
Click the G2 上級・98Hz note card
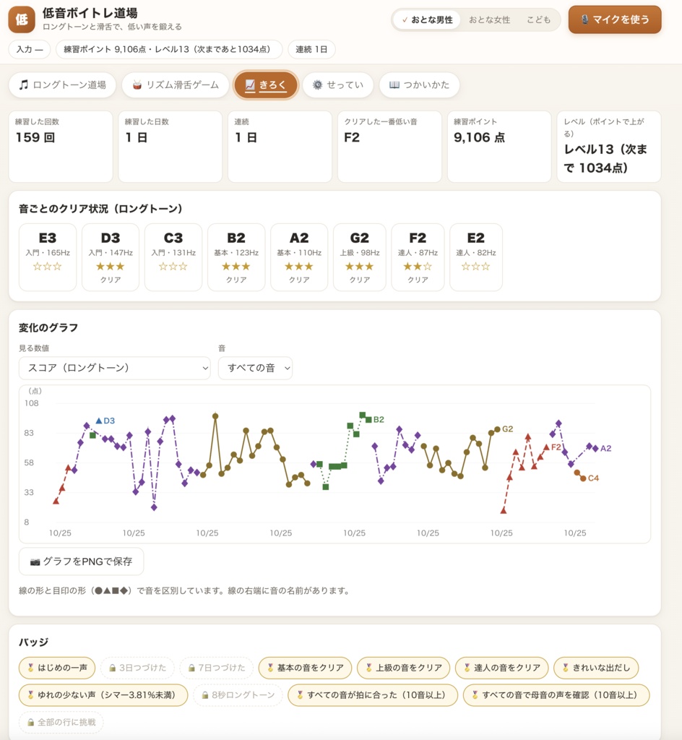tap(359, 257)
